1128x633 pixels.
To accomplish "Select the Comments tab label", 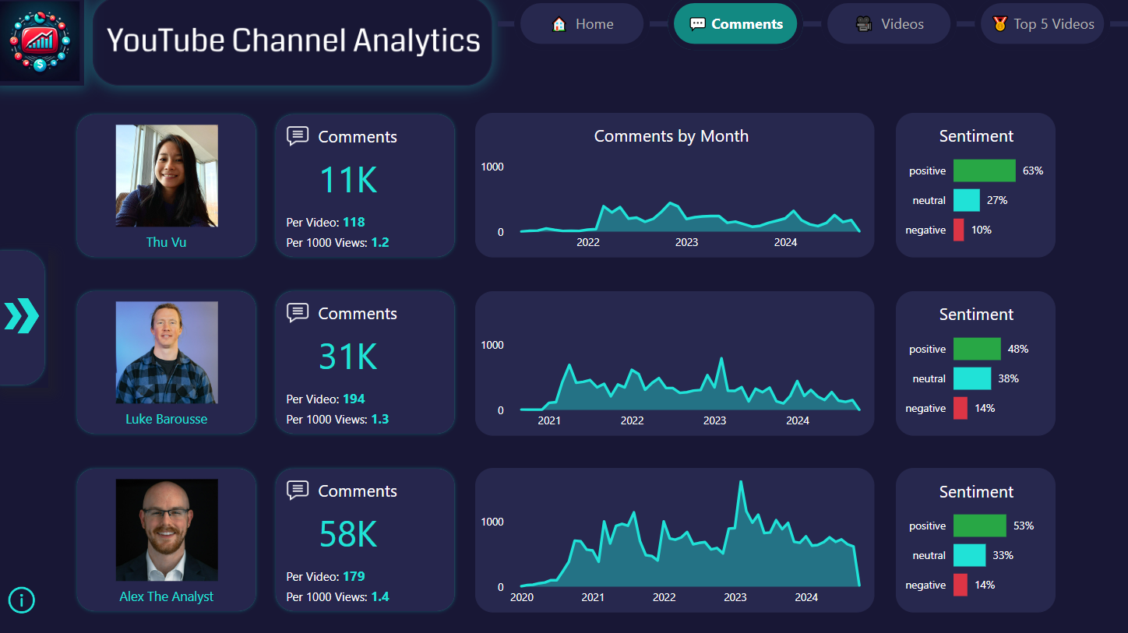I will [x=747, y=24].
